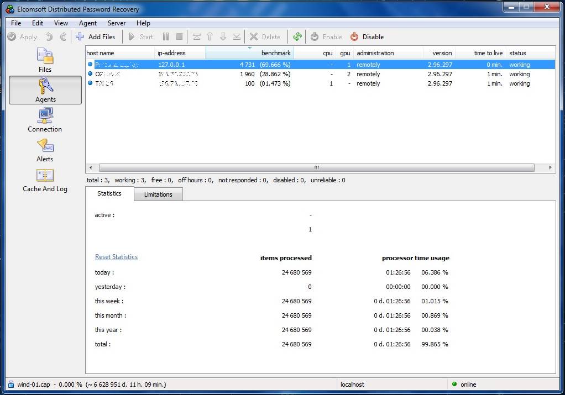
Task: Click the pause icon in the toolbar
Action: point(166,36)
